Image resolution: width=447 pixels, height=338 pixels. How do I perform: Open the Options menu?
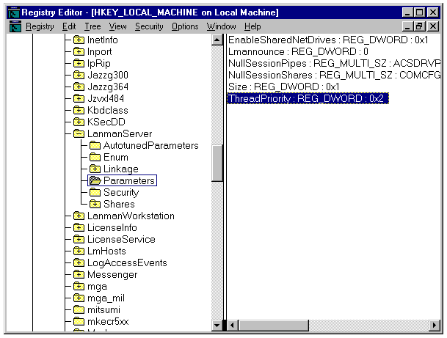(185, 26)
